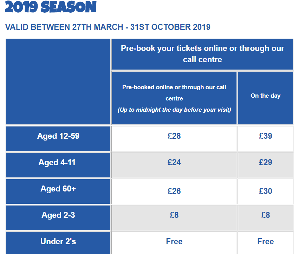The width and height of the screenshot is (298, 254).
Task: Select the £30 on-the-day senior price
Action: [x=265, y=191]
